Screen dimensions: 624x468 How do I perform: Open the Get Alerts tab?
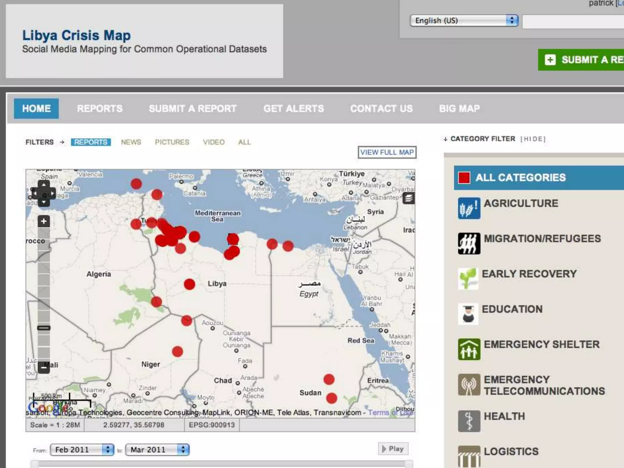click(293, 109)
